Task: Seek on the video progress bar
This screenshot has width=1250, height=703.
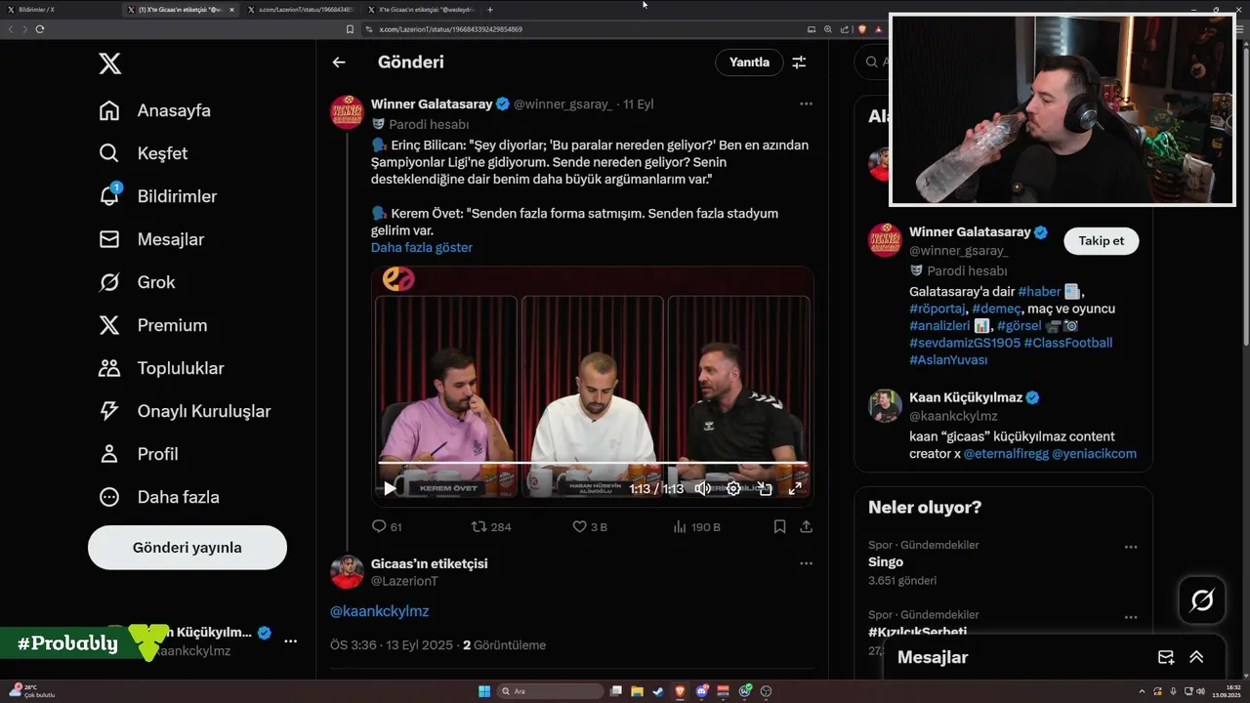Action: click(593, 463)
